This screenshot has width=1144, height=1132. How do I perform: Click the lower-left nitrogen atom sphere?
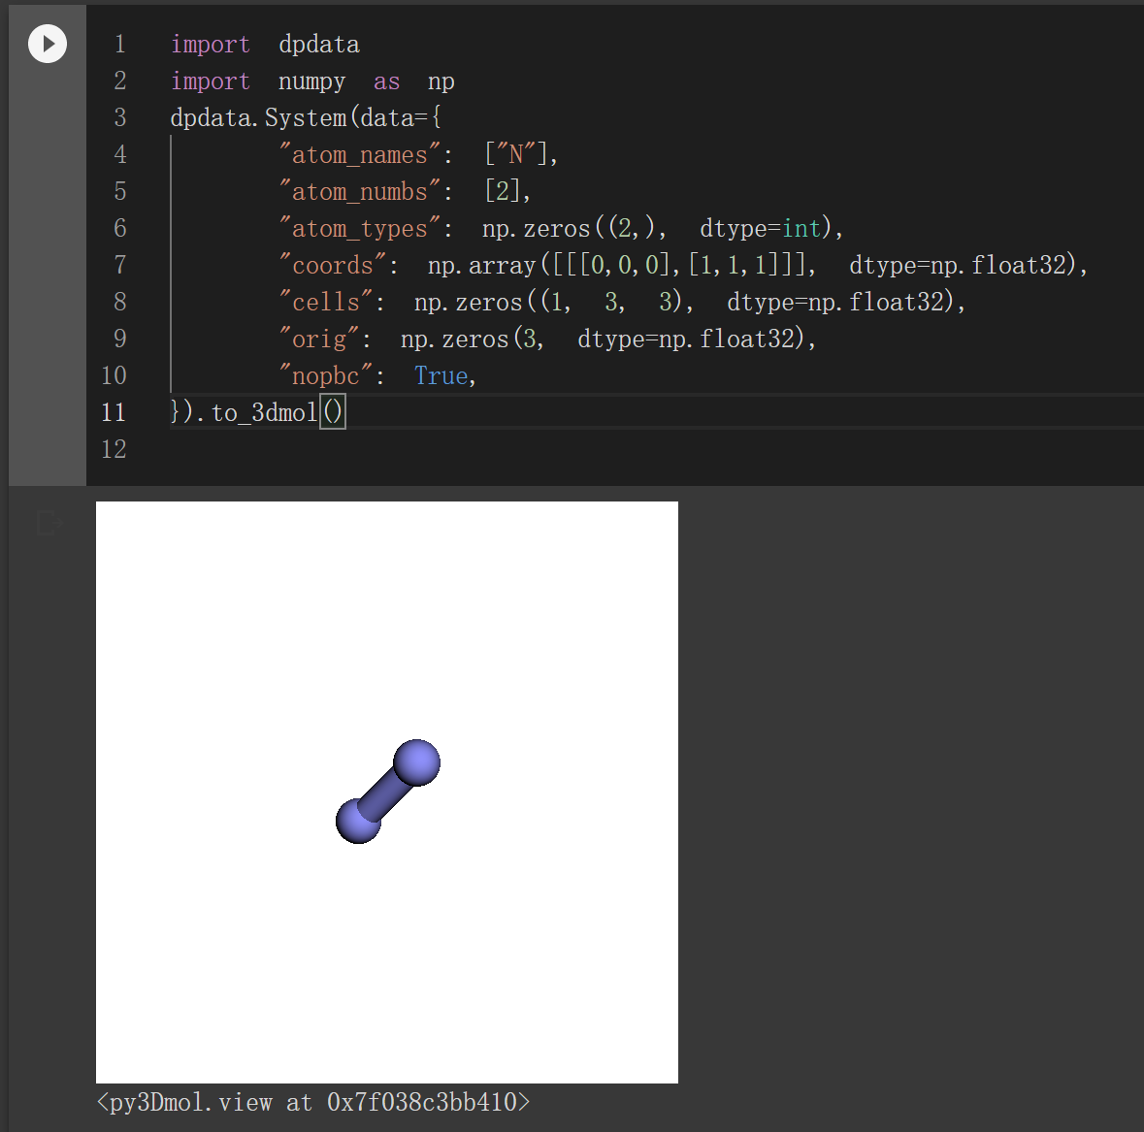point(357,822)
